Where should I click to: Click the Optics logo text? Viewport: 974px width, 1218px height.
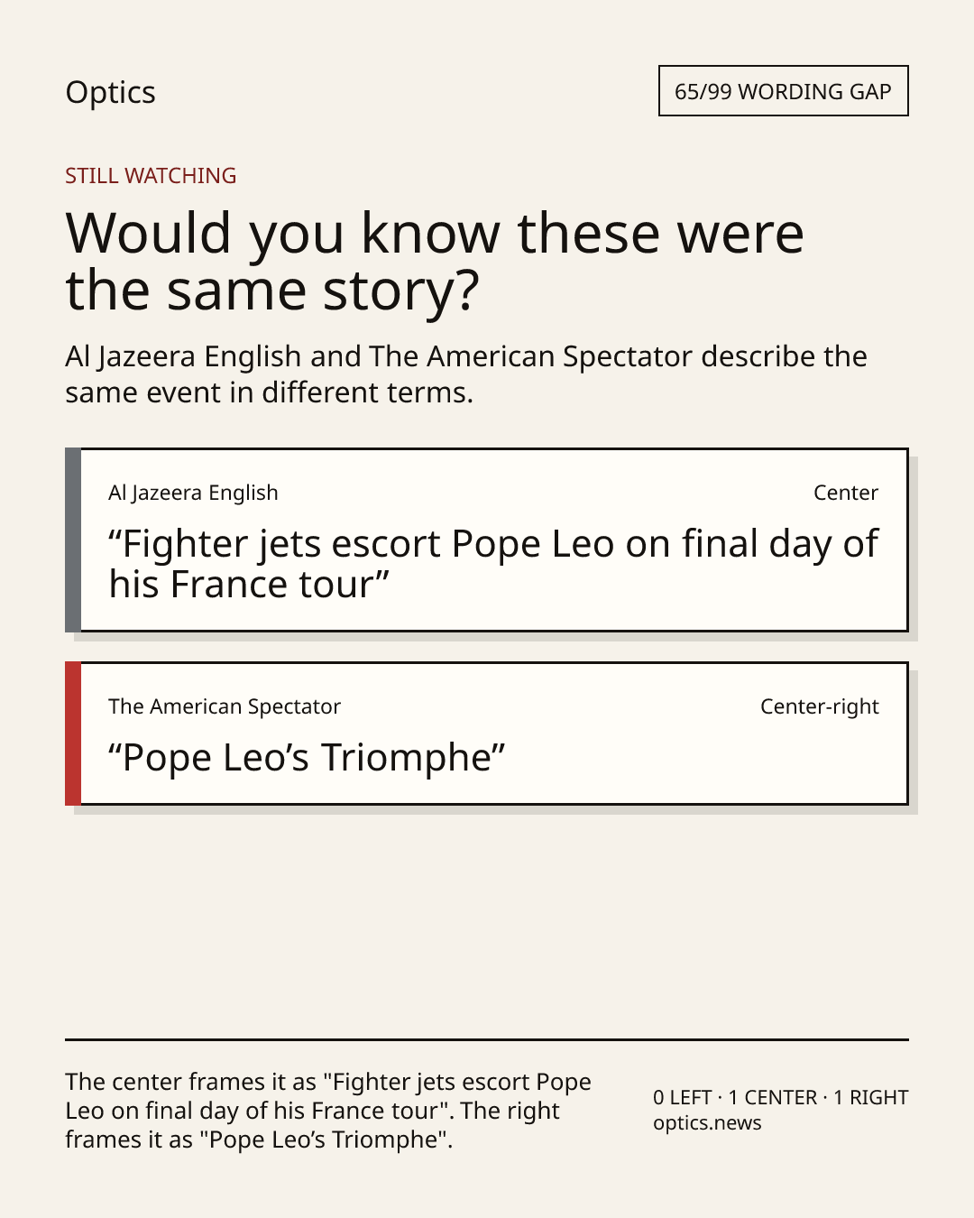pos(110,92)
